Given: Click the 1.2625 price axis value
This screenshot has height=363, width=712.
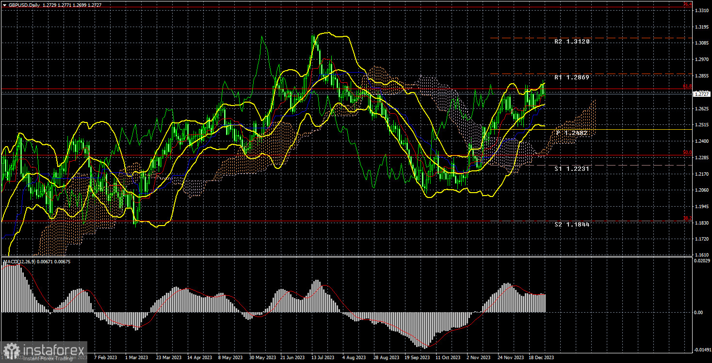Looking at the screenshot, I should 702,108.
